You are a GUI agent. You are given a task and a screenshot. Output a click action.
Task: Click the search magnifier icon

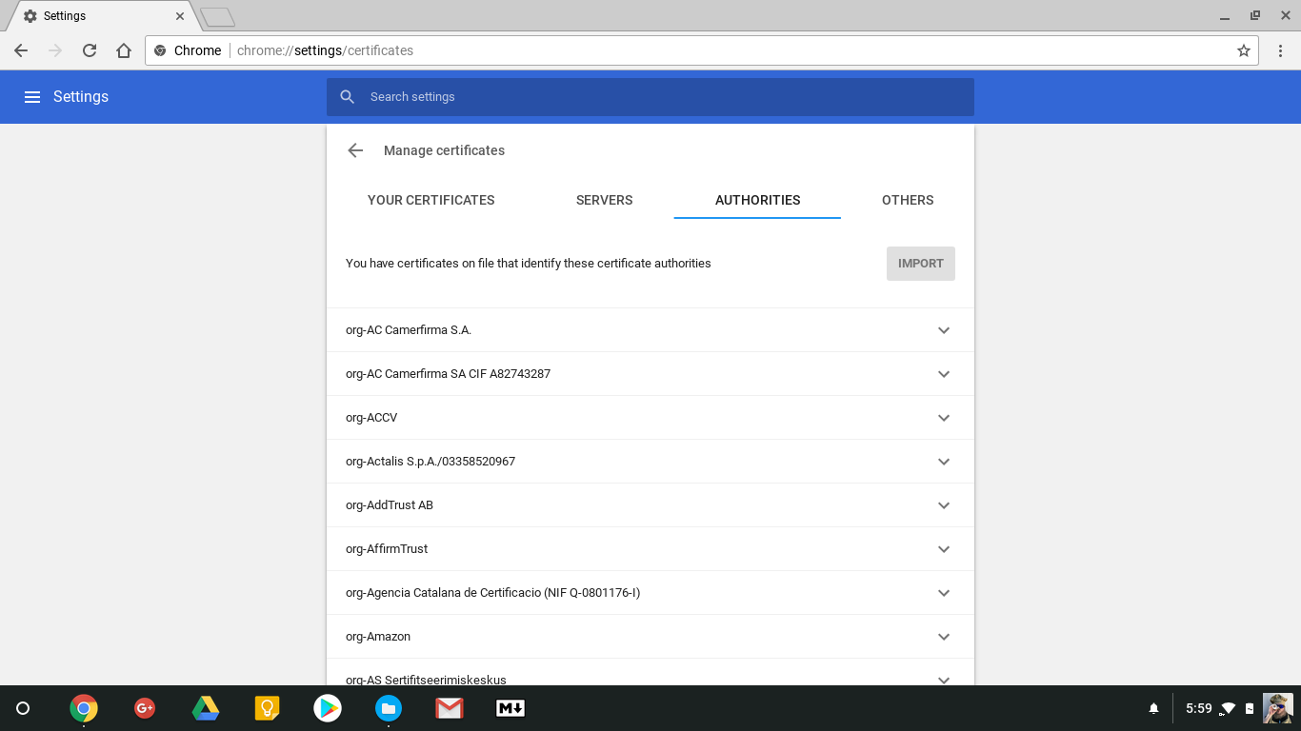348,97
